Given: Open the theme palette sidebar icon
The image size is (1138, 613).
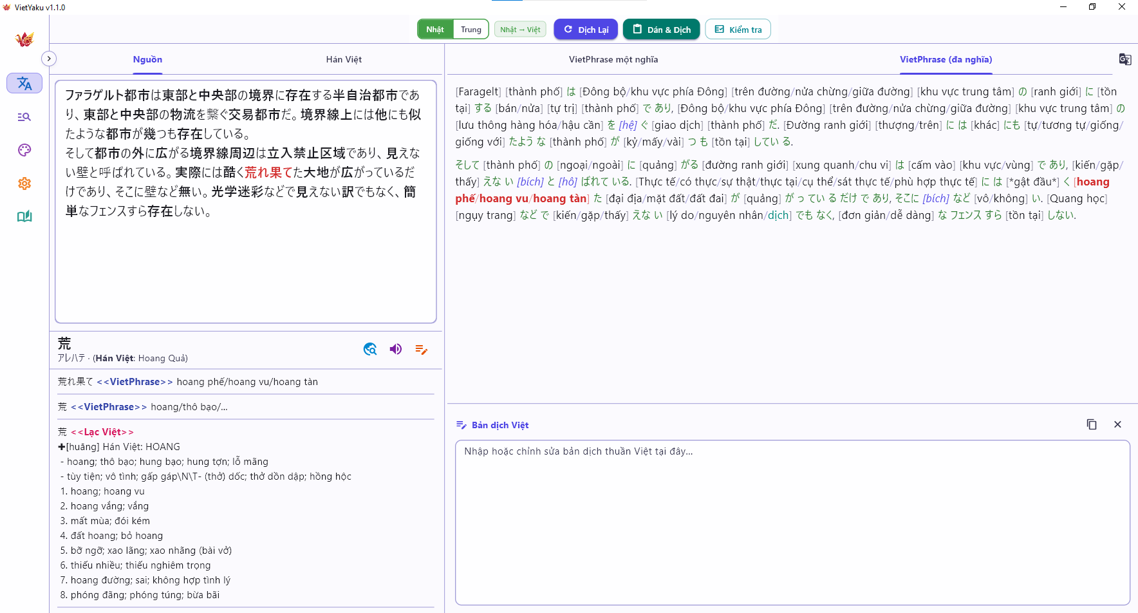Looking at the screenshot, I should point(24,150).
